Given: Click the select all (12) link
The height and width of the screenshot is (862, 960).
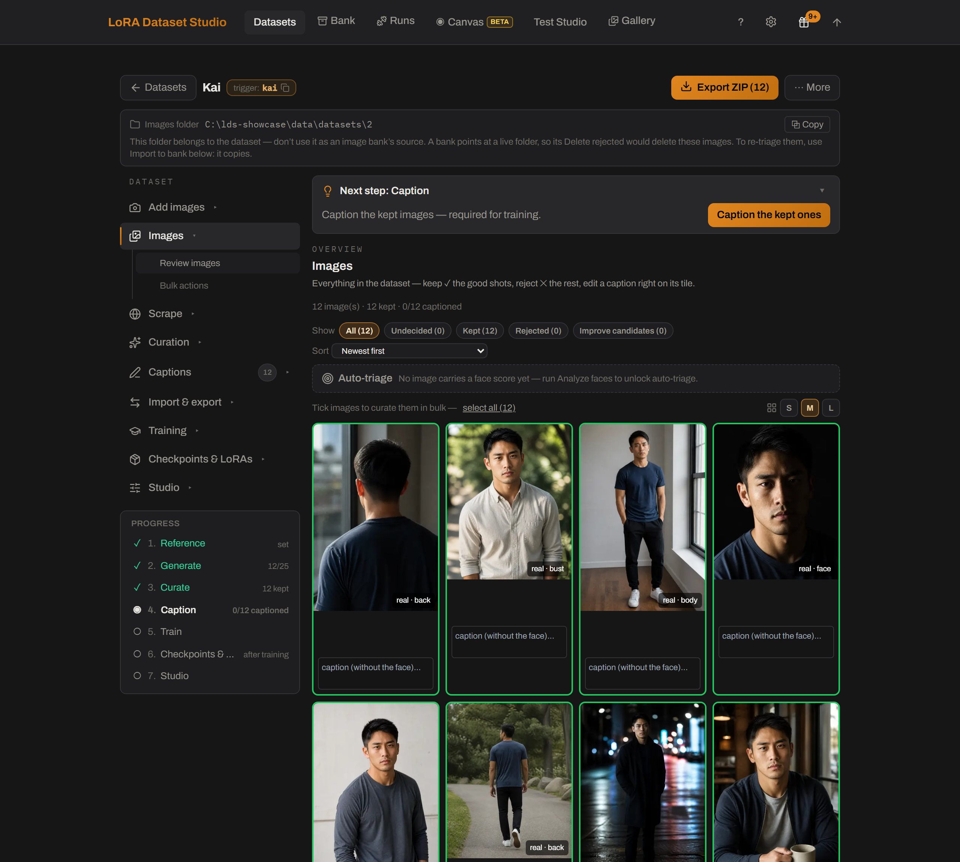Looking at the screenshot, I should pyautogui.click(x=489, y=408).
